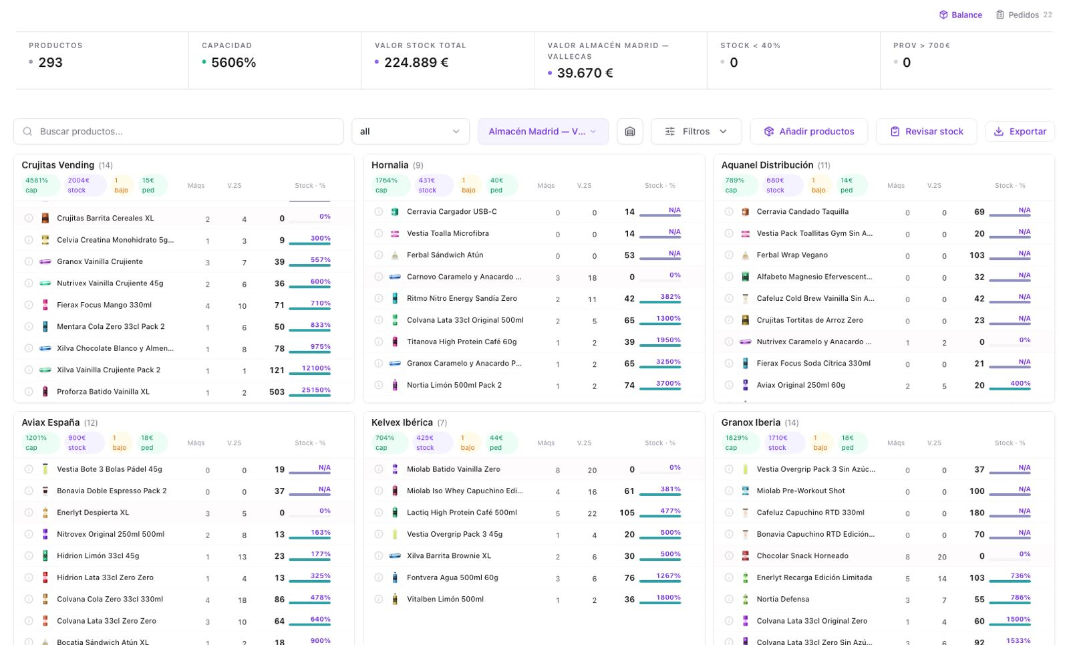Open the Balance view
Screen dimensions: 1069x645
(960, 15)
